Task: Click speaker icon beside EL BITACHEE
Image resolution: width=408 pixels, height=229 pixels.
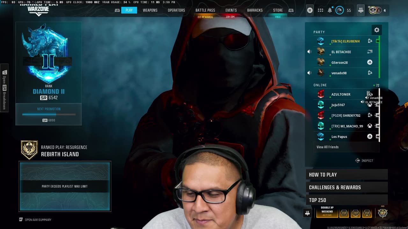Action: click(x=309, y=52)
